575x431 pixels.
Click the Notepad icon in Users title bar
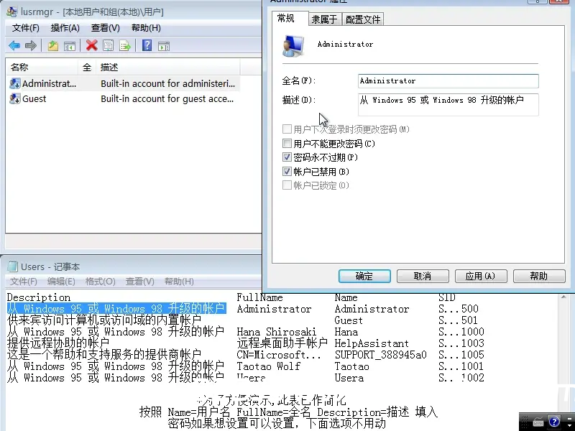tap(13, 267)
